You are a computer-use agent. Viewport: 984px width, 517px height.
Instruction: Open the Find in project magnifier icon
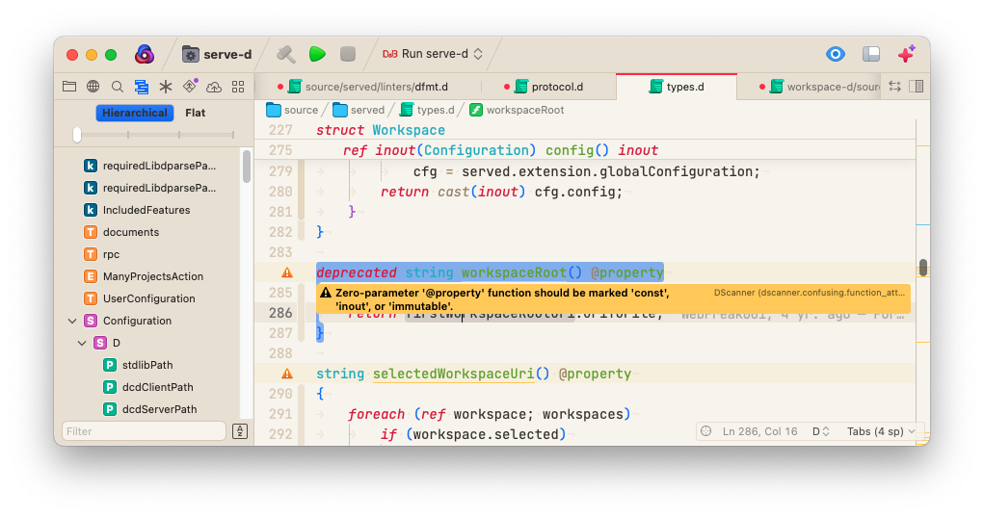click(118, 87)
